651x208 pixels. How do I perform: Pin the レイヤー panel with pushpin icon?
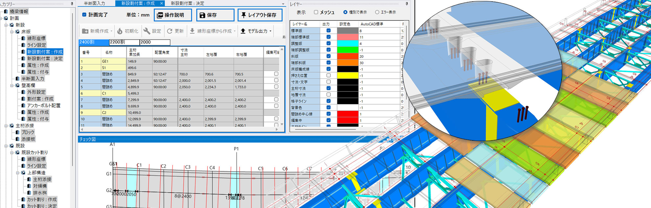(407, 4)
